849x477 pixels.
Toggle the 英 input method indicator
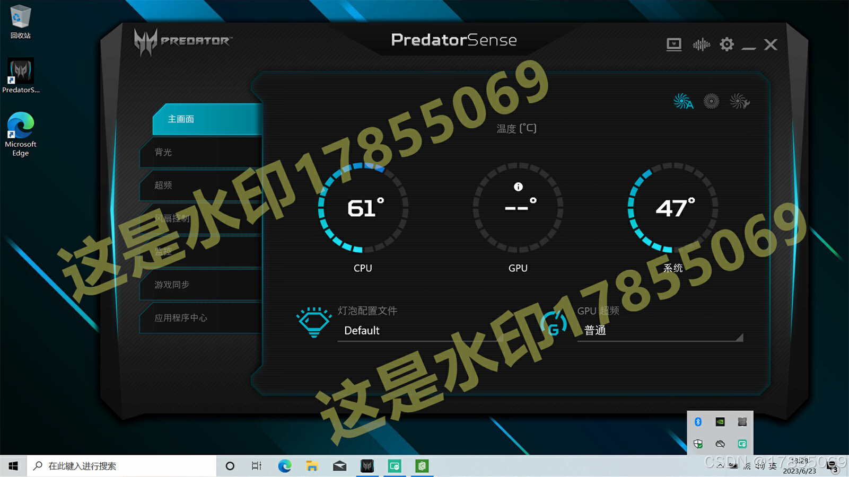[773, 466]
